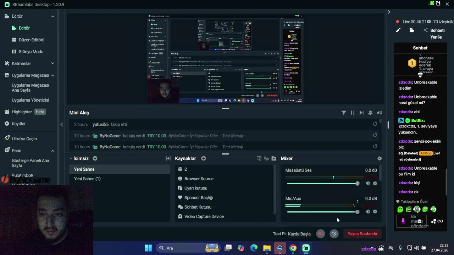454x255 pixels.
Task: Open scene transitions icon beside Kaynaklar
Action: 168,158
